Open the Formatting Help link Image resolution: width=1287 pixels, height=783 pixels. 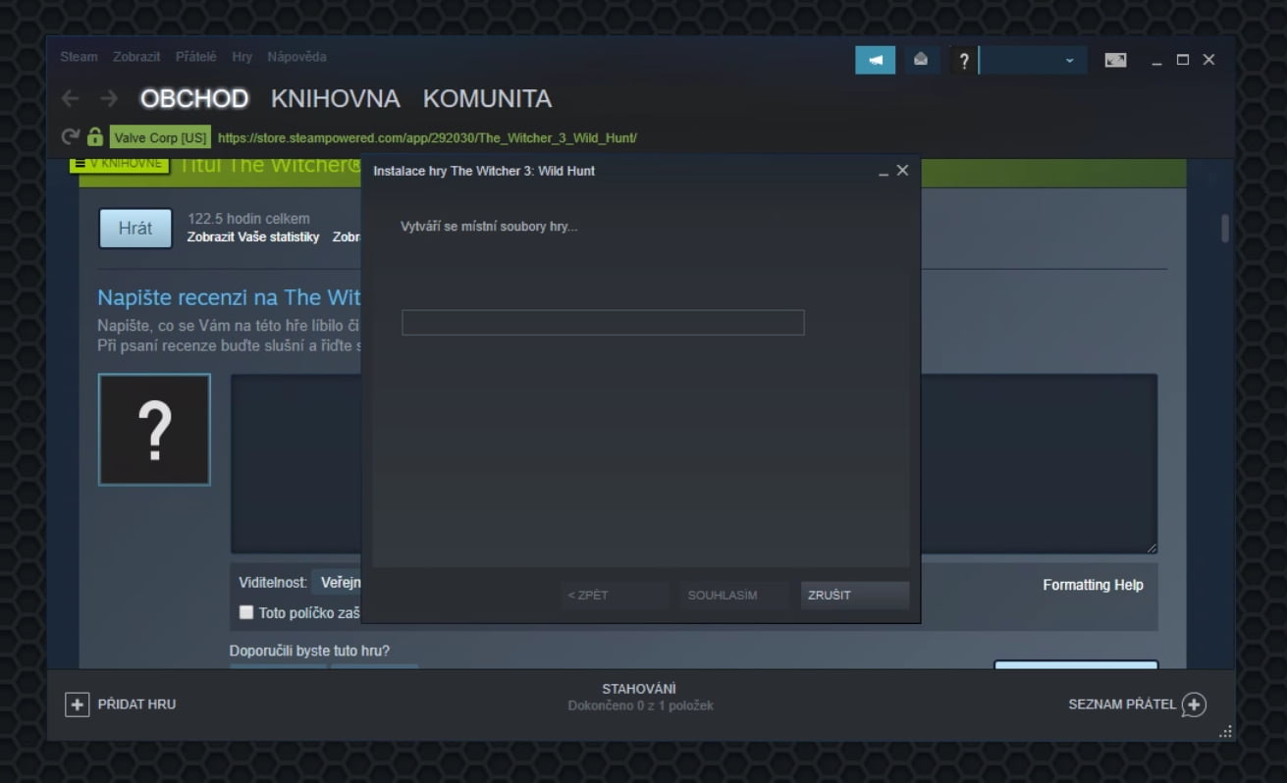(1093, 584)
